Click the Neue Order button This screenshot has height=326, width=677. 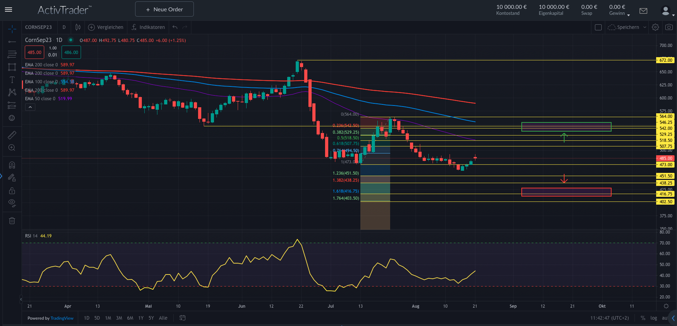[x=164, y=9]
